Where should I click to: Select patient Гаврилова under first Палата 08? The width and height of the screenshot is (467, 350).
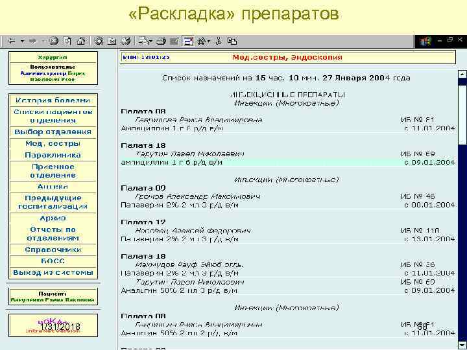point(198,120)
